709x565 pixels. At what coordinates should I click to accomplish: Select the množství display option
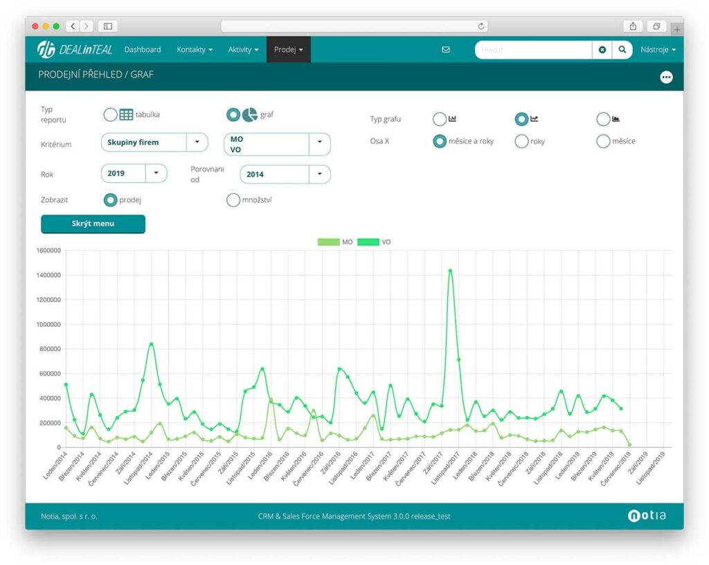pyautogui.click(x=233, y=200)
